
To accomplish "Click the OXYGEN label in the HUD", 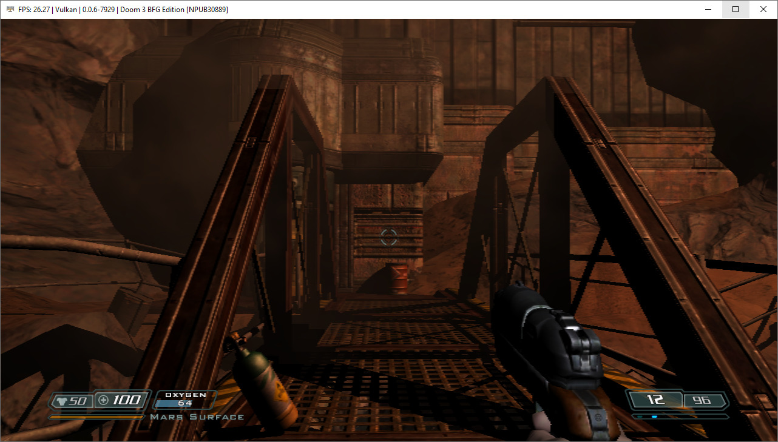I will click(x=186, y=395).
